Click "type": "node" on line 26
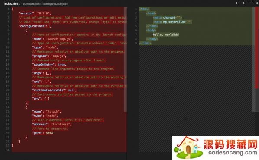Image resolution: width=259 pixels, height=160 pixels. click(x=45, y=116)
